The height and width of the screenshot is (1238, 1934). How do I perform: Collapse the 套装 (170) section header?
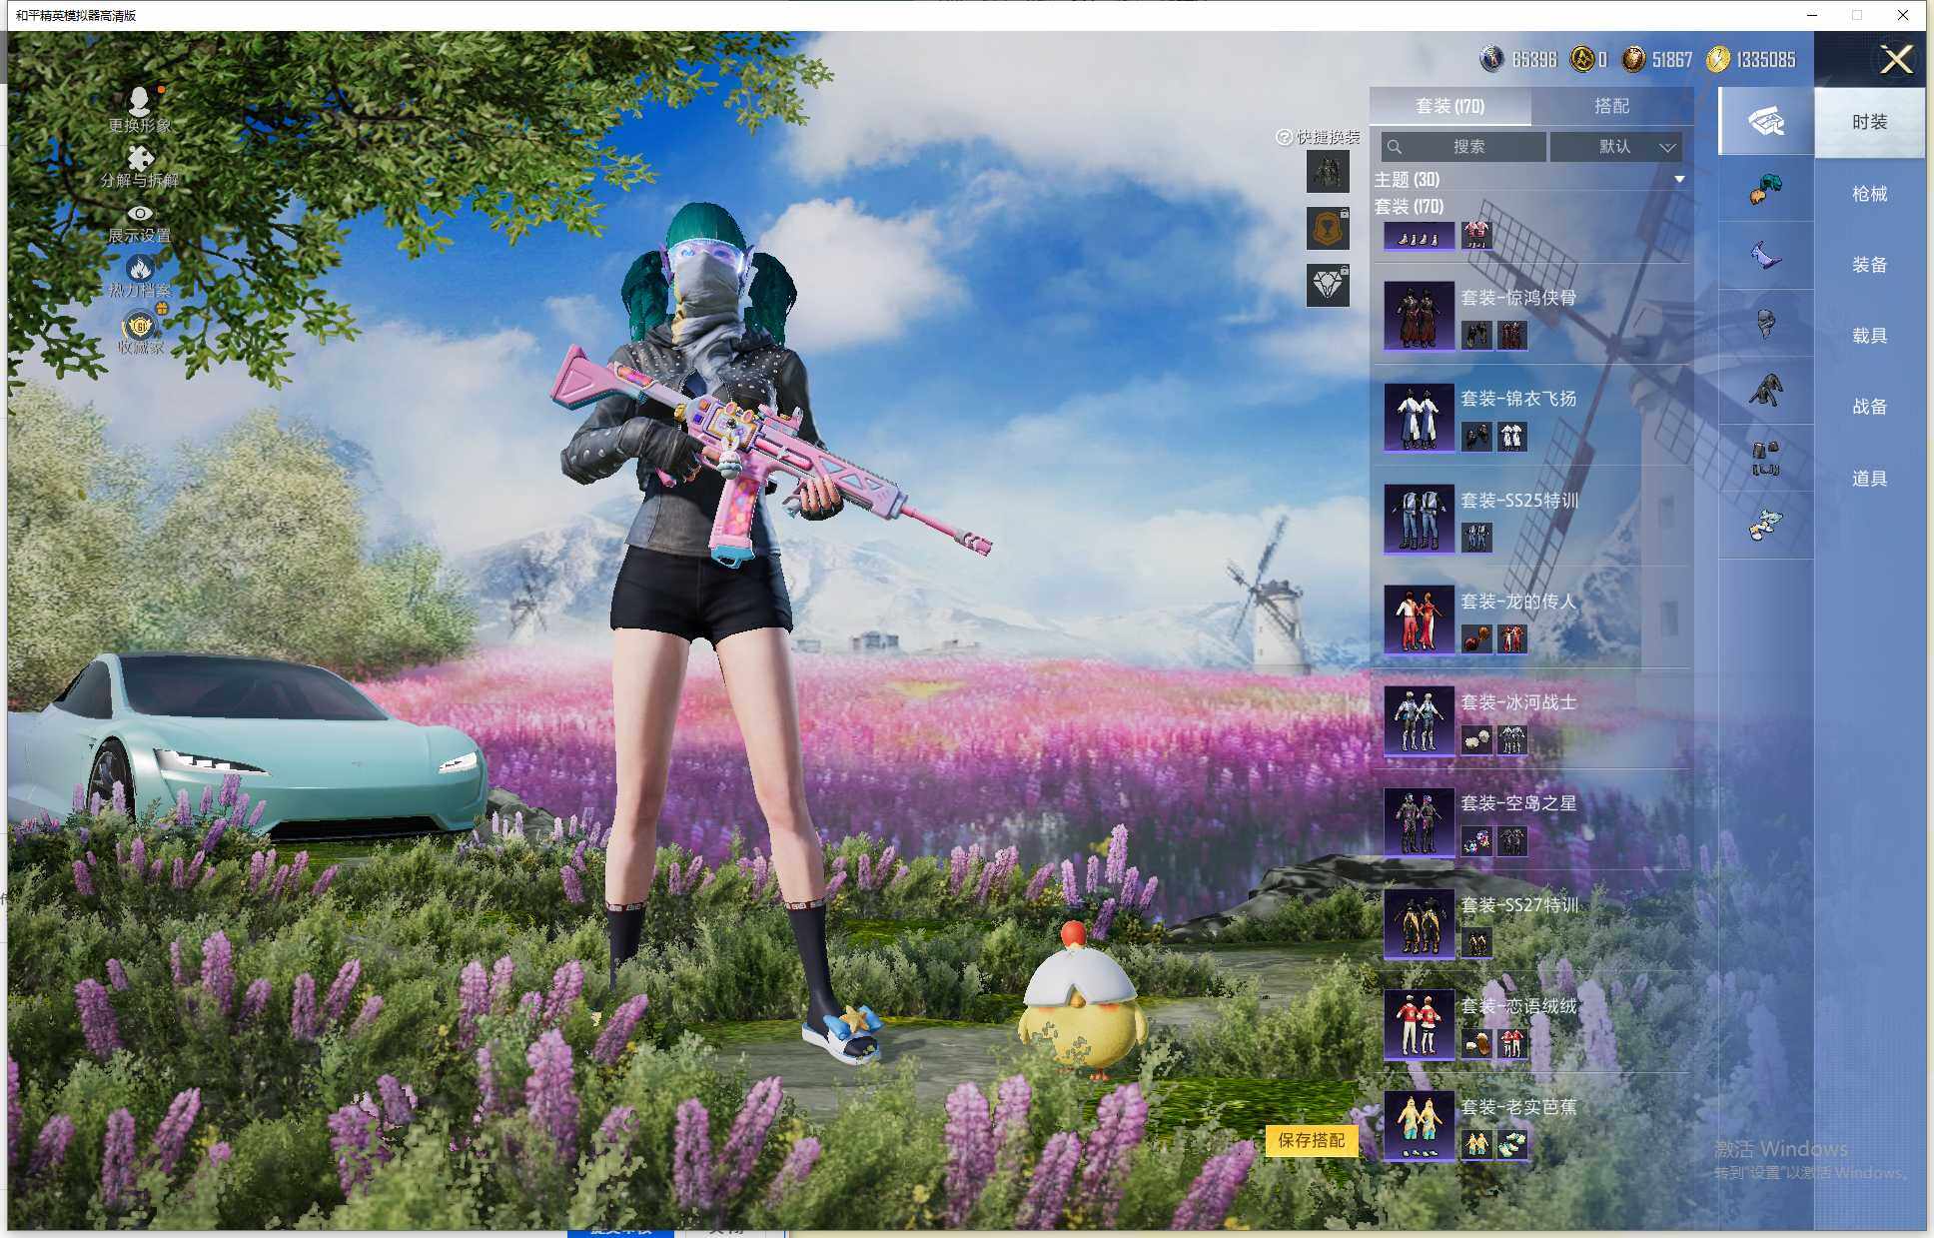click(1409, 207)
